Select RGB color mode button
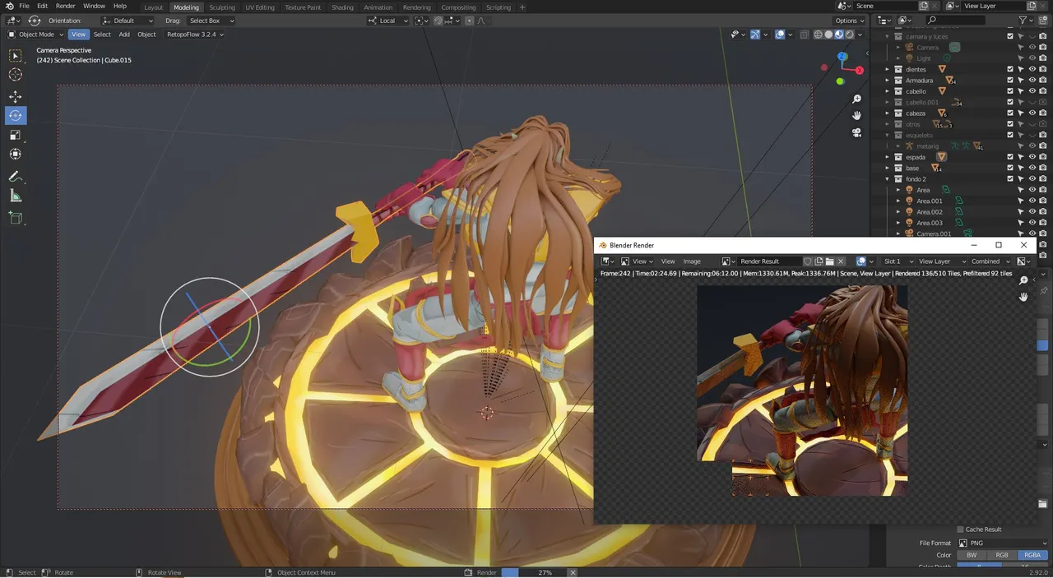This screenshot has width=1053, height=578. pyautogui.click(x=1002, y=555)
